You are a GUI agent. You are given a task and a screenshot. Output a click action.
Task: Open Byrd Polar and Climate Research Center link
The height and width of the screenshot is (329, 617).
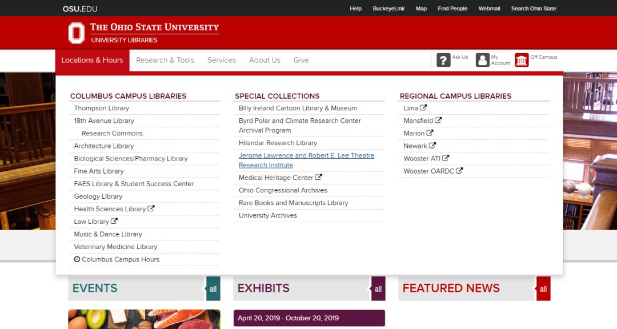pyautogui.click(x=300, y=125)
